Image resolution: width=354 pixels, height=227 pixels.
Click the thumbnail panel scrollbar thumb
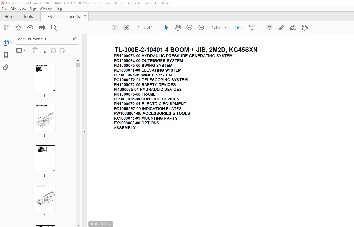tap(78, 65)
